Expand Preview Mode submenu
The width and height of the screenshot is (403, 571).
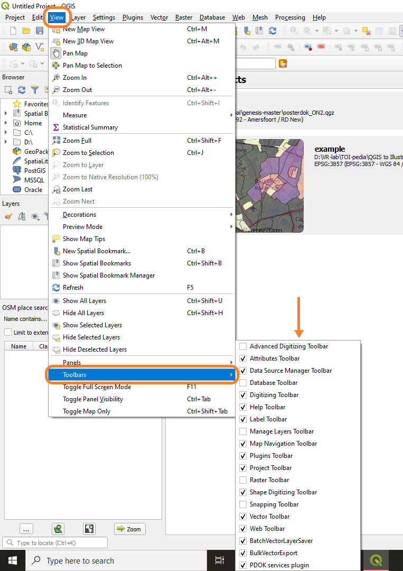[x=142, y=226]
